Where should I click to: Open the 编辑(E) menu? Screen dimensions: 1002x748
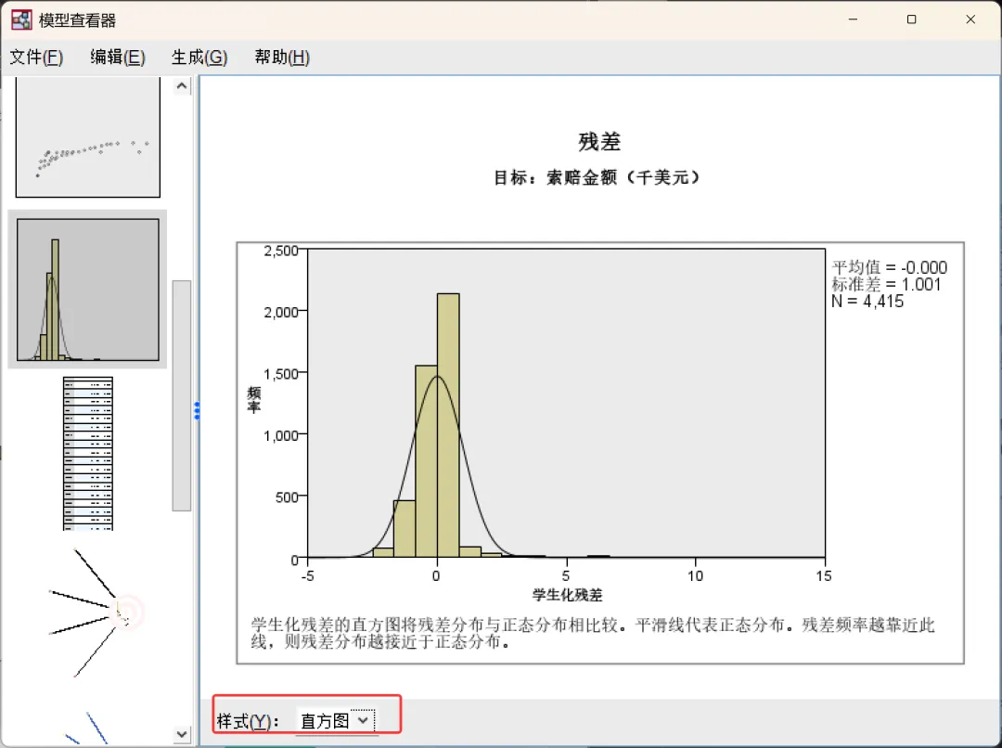pyautogui.click(x=118, y=58)
